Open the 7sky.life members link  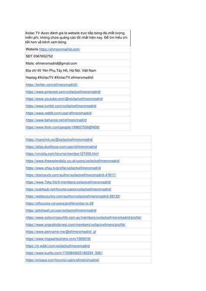click(68, 182)
